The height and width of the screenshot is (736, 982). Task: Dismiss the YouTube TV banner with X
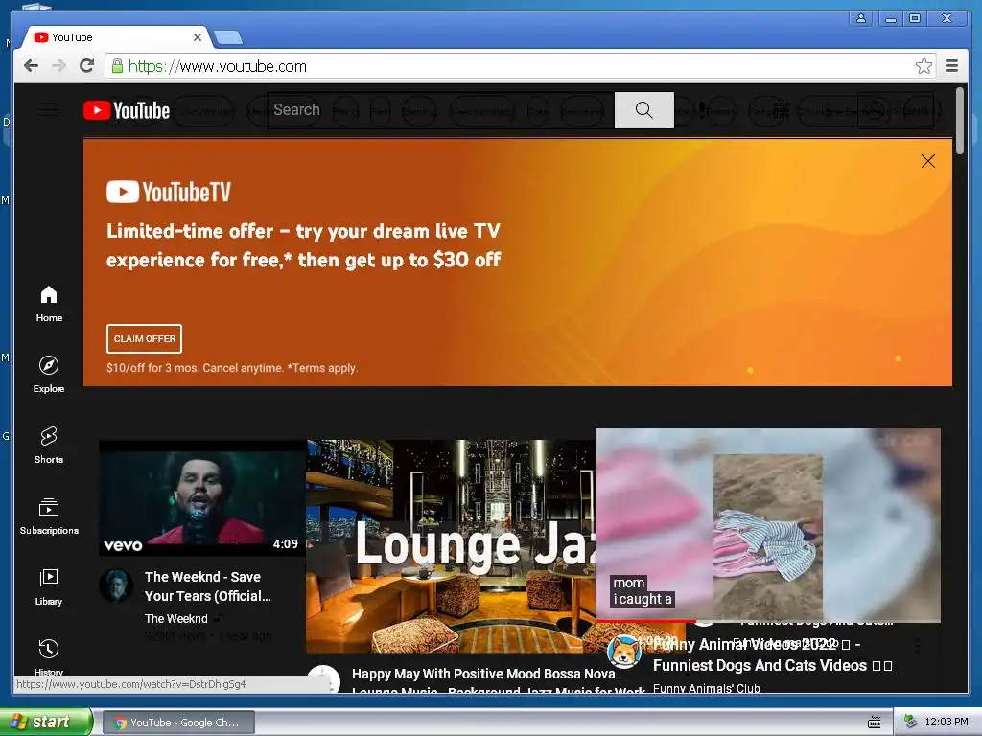point(928,161)
